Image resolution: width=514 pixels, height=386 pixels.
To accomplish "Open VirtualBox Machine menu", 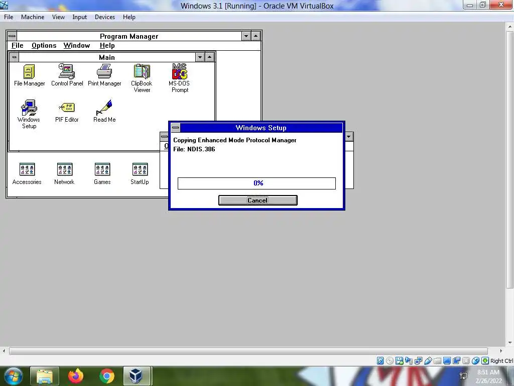I will [x=33, y=17].
